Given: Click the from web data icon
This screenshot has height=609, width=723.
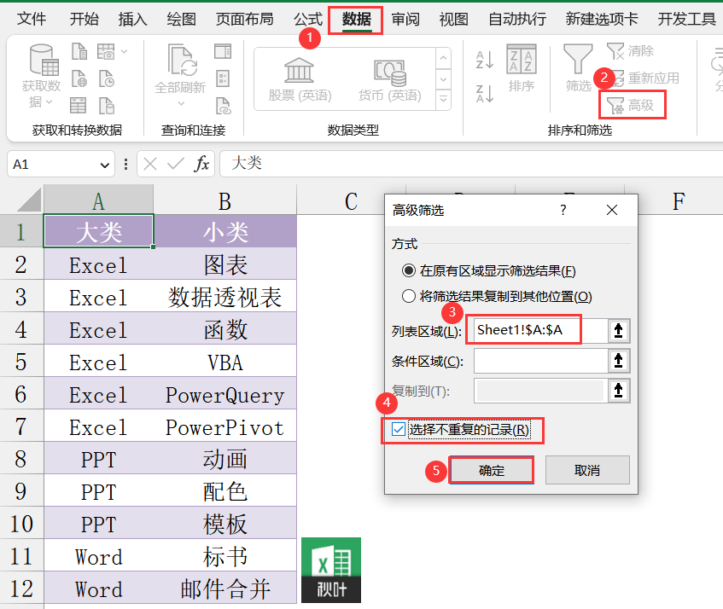Looking at the screenshot, I should [79, 78].
